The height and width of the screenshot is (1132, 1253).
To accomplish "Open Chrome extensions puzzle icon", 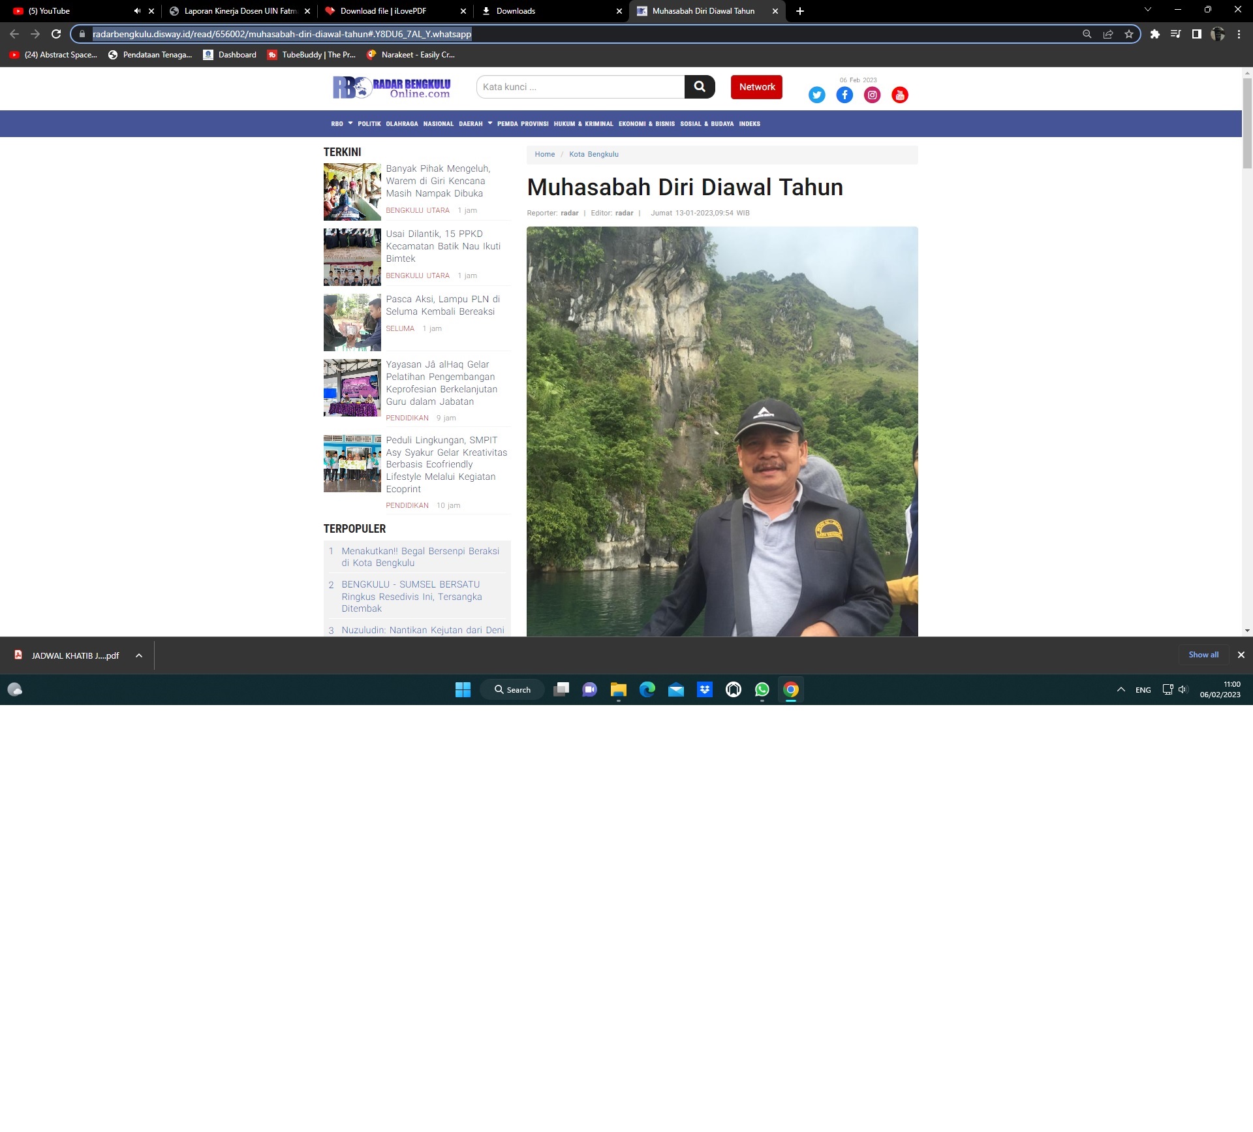I will [1154, 34].
